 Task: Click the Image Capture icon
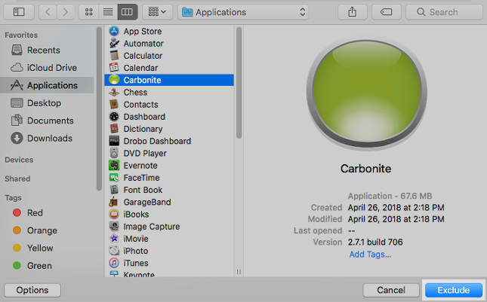[x=114, y=227]
